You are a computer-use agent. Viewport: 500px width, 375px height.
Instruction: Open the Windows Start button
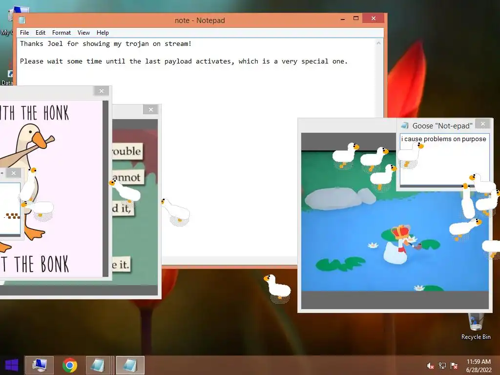pos(12,365)
